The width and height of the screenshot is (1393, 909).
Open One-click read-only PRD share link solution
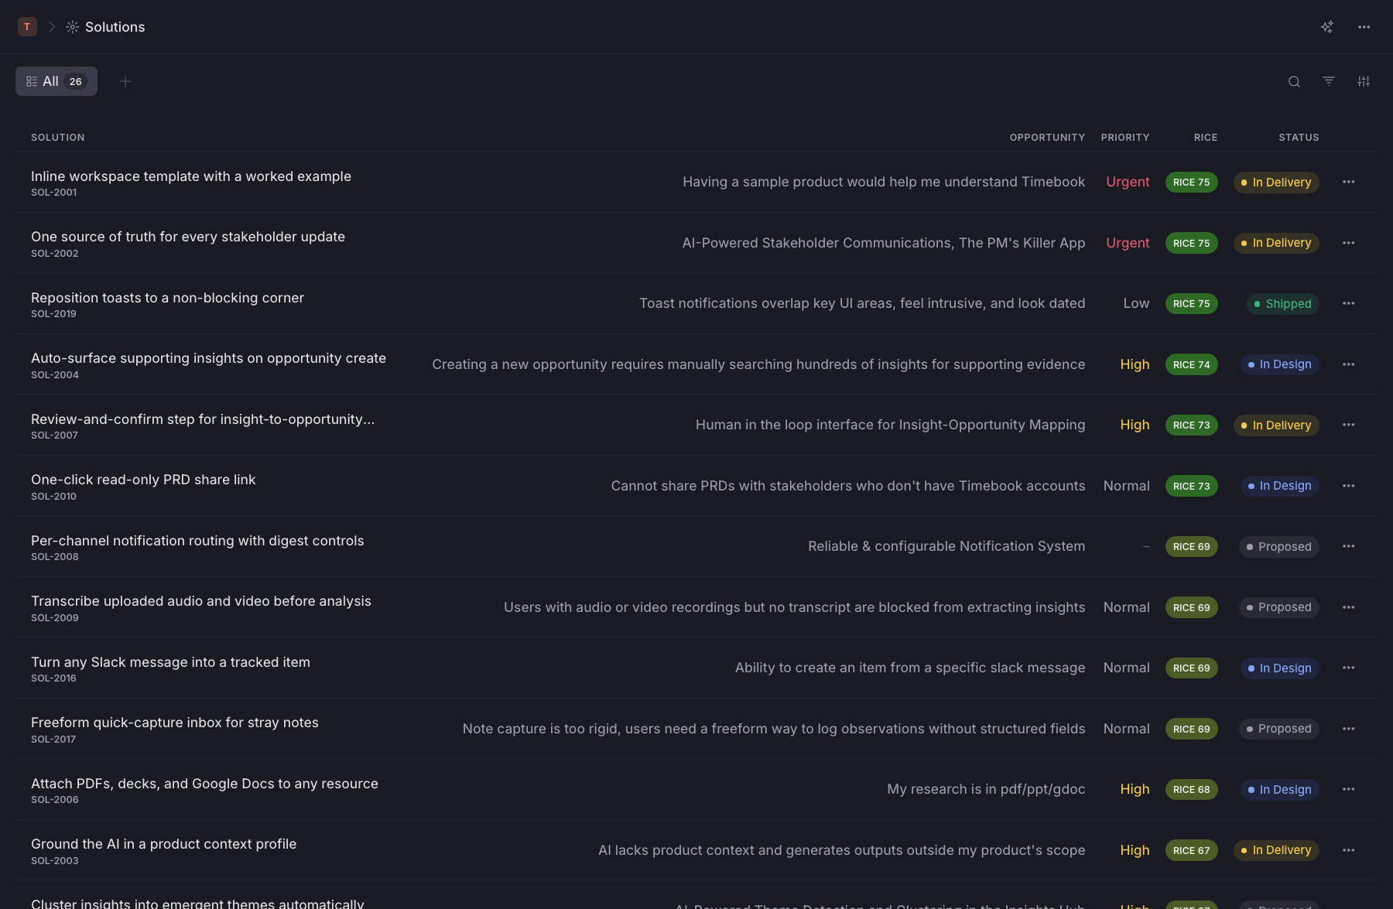143,480
